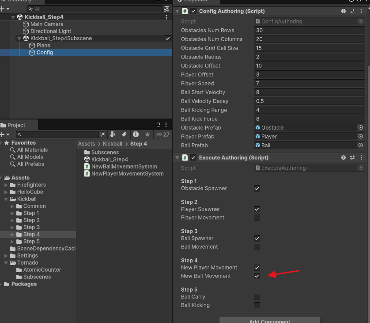Expand HelloCube folder arrow
This screenshot has width=370, height=323.
6,192
